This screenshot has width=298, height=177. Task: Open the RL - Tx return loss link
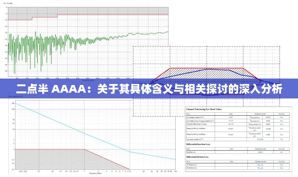(x=260, y=165)
